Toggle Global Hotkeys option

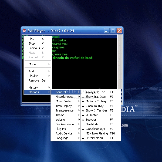point(101,129)
